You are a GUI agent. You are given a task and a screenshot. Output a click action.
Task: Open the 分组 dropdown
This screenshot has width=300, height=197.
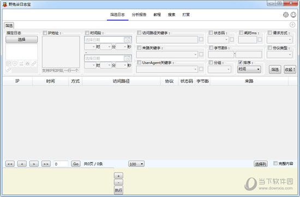(x=219, y=69)
